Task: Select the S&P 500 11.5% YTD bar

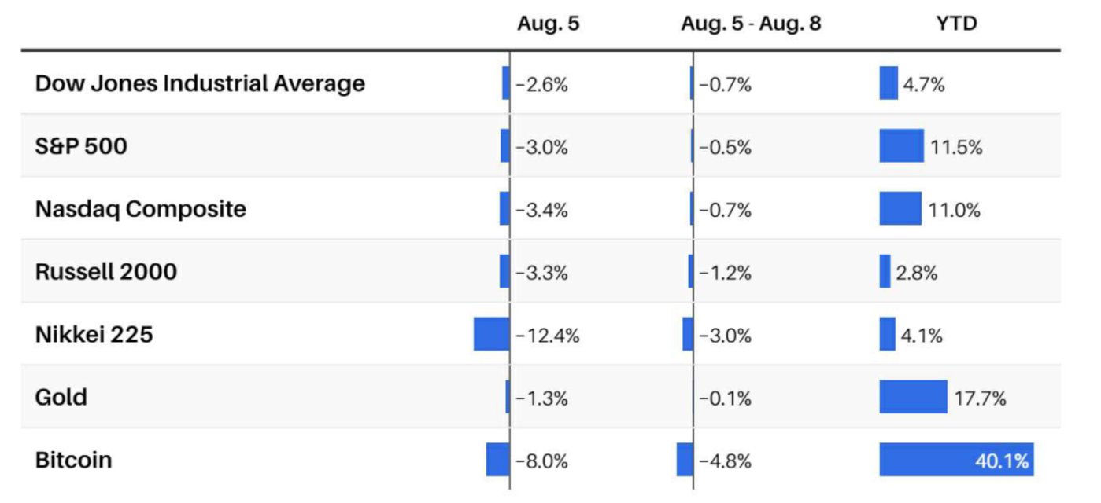Action: [901, 146]
